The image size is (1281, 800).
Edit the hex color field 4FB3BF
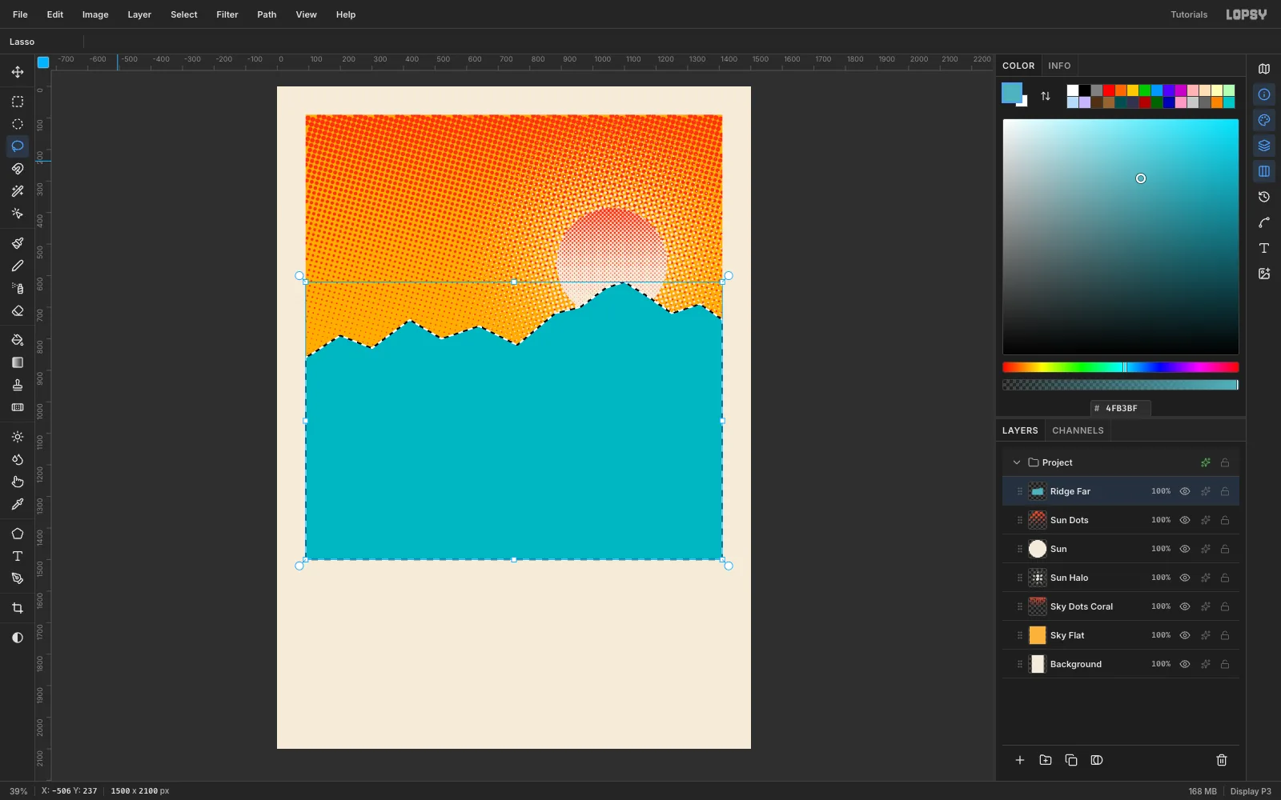[x=1121, y=408]
